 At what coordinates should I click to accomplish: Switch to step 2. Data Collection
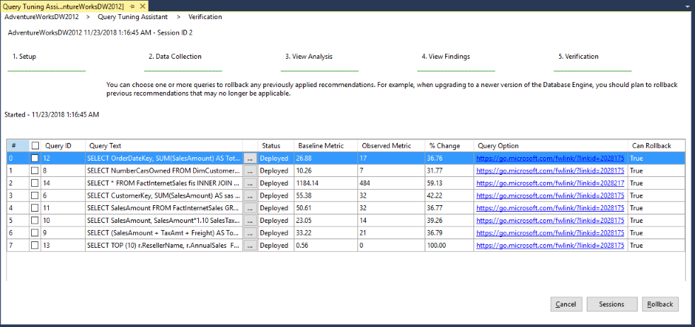(x=175, y=57)
